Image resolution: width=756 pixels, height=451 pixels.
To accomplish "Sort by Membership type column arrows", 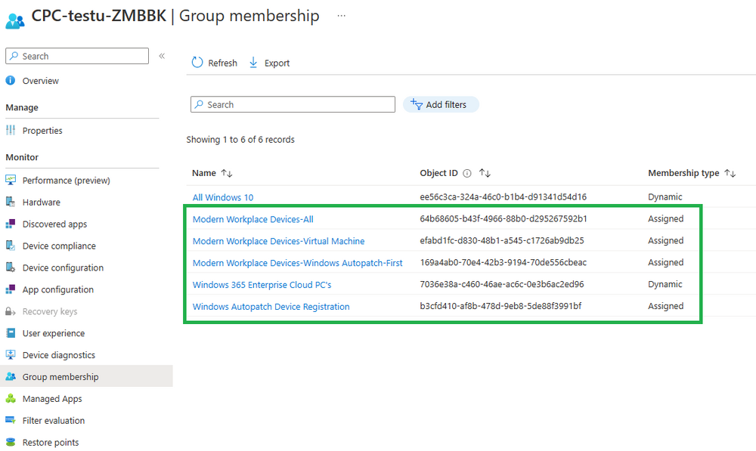I will (730, 173).
